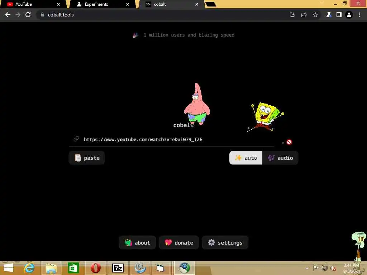The height and width of the screenshot is (275, 367).
Task: Open the profile avatar menu
Action: [x=349, y=15]
